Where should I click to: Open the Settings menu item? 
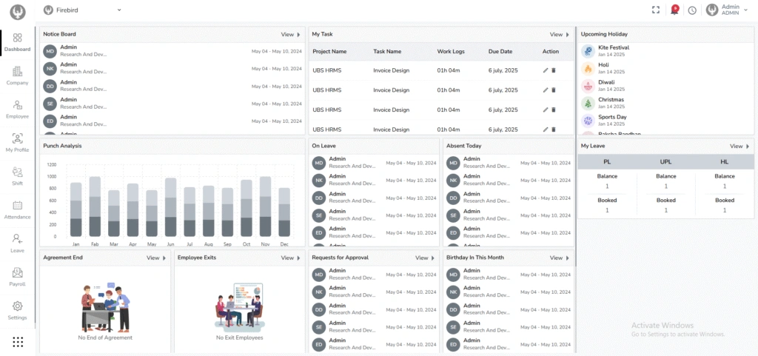tap(17, 310)
